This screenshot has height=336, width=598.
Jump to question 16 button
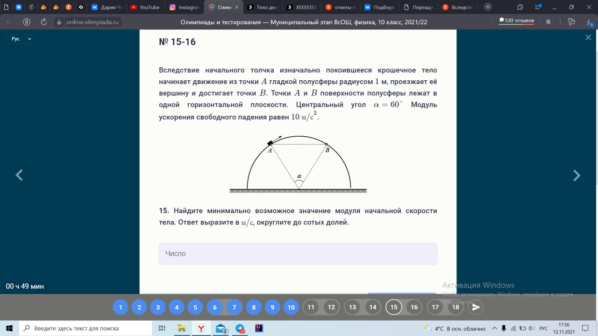(x=414, y=307)
